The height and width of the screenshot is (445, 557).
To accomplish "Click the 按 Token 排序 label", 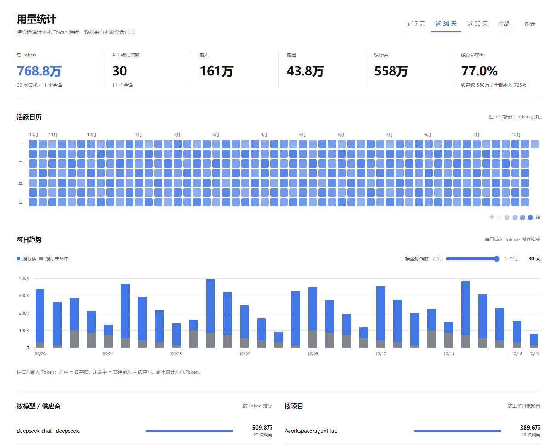I will coord(257,406).
